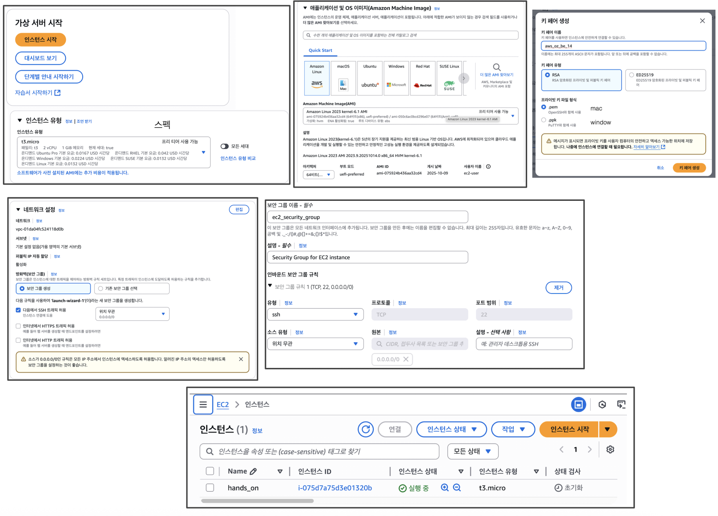
Task: Click the key pair name input field
Action: (623, 46)
